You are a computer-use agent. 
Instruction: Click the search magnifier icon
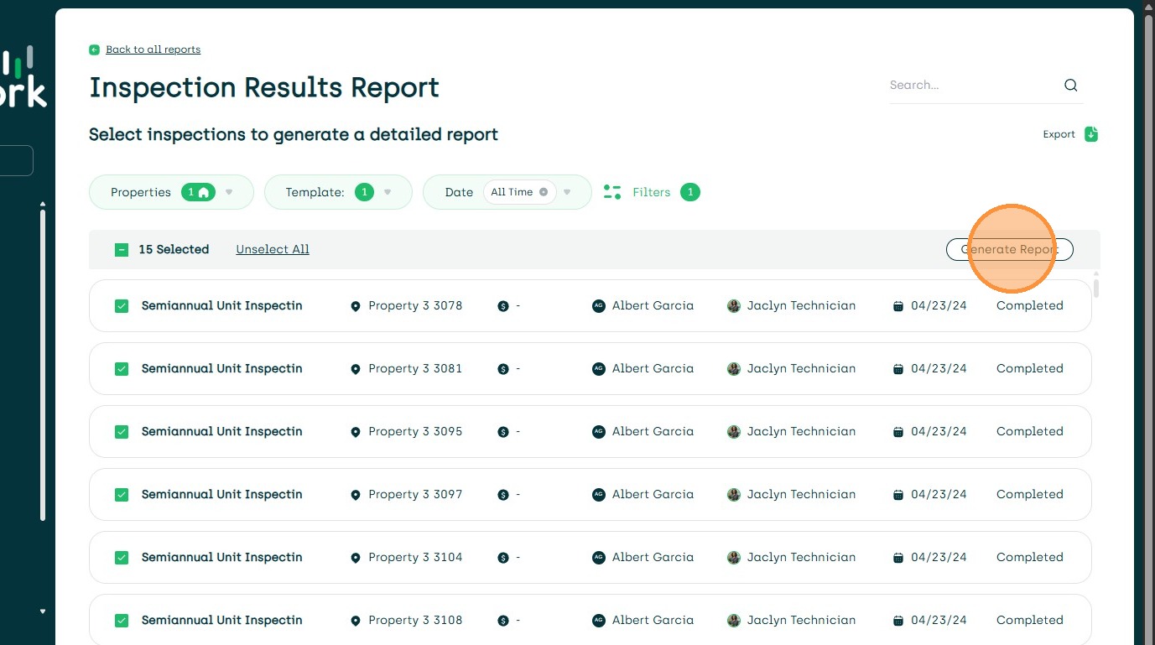tap(1070, 85)
